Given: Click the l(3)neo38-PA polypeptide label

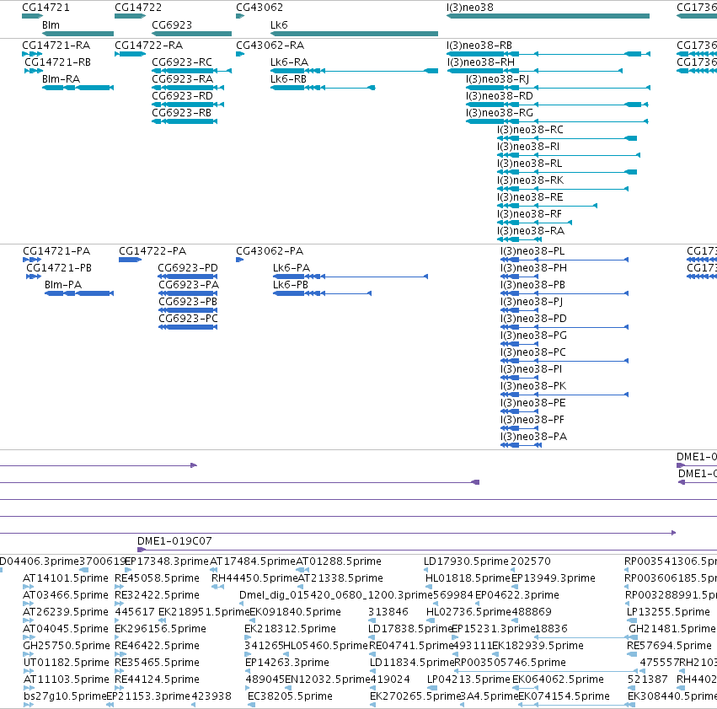Looking at the screenshot, I should 534,437.
